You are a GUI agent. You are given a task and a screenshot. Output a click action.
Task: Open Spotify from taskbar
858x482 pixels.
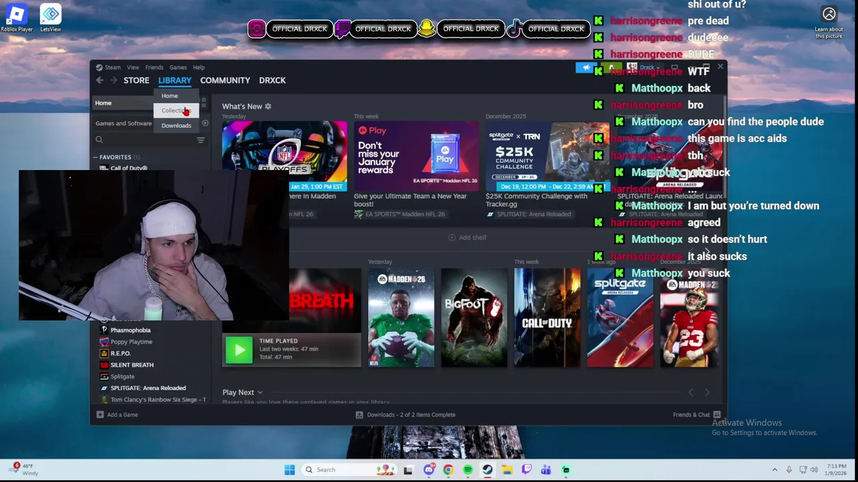pyautogui.click(x=467, y=470)
